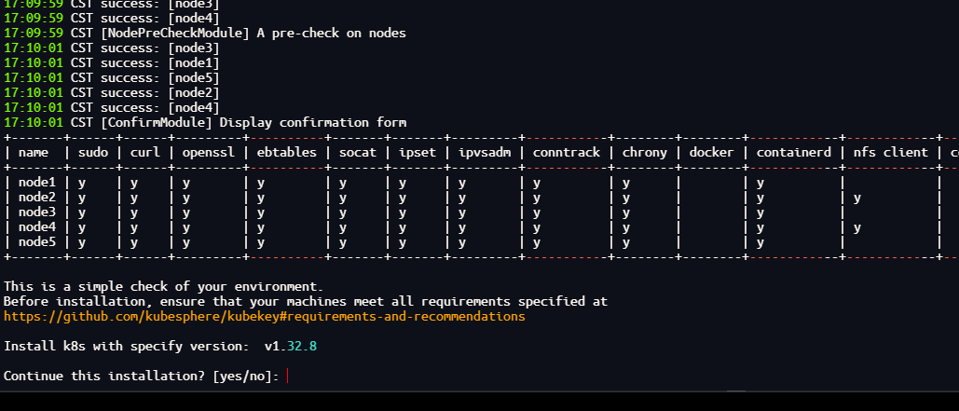This screenshot has width=959, height=411.
Task: Click the 'chrony' column header
Action: pyautogui.click(x=645, y=152)
